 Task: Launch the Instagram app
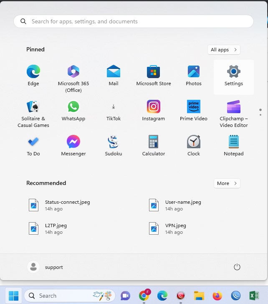(154, 111)
